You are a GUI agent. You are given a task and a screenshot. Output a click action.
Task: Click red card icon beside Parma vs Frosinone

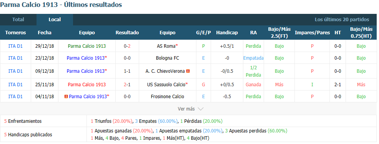(x=66, y=97)
